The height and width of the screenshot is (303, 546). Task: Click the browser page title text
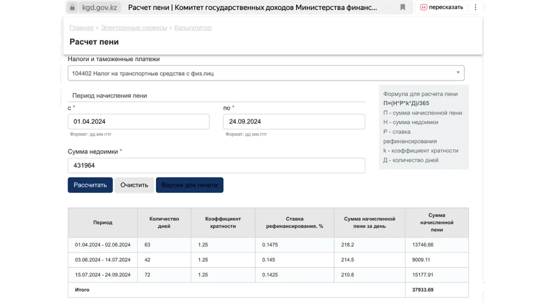(x=252, y=7)
